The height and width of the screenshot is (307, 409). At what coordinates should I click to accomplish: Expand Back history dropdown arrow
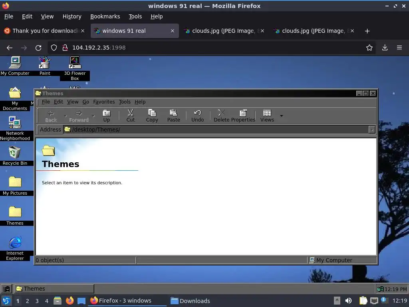click(x=66, y=116)
